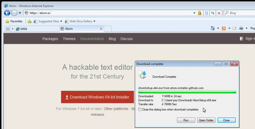Open Web Slice Gallery link
The image size is (255, 129).
[78, 21]
